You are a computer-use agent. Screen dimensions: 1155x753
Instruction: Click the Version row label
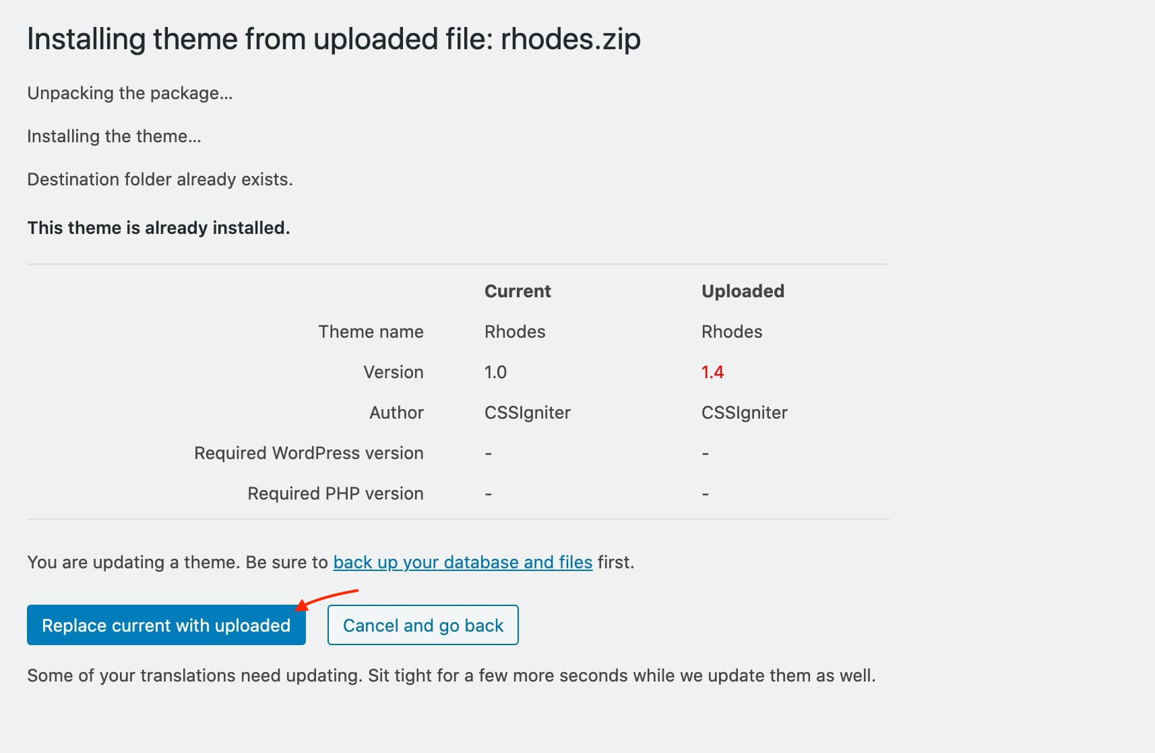point(394,372)
